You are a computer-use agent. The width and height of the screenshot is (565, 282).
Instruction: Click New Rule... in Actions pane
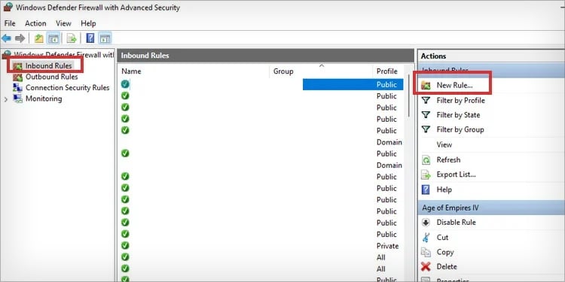pos(454,85)
